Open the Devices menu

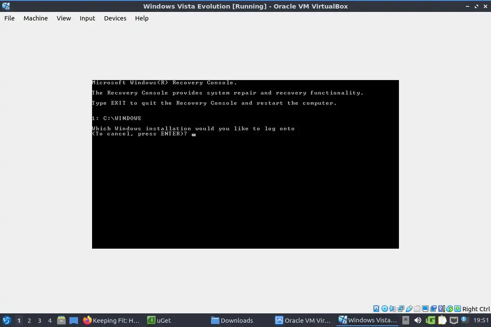[x=115, y=18]
